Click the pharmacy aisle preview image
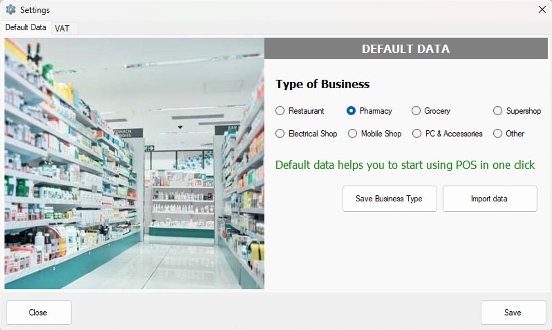Viewport: 552px width, 330px height. [134, 163]
